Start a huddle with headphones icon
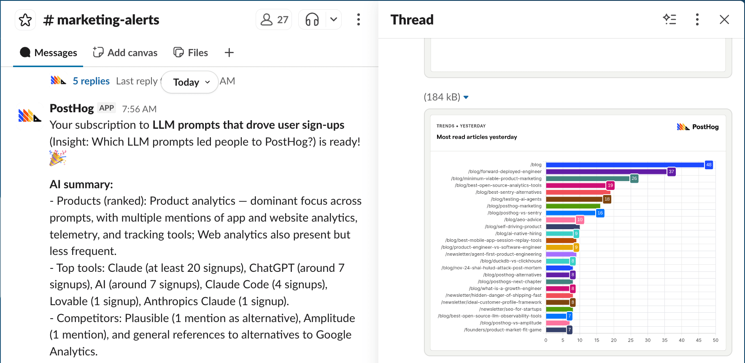 click(312, 19)
